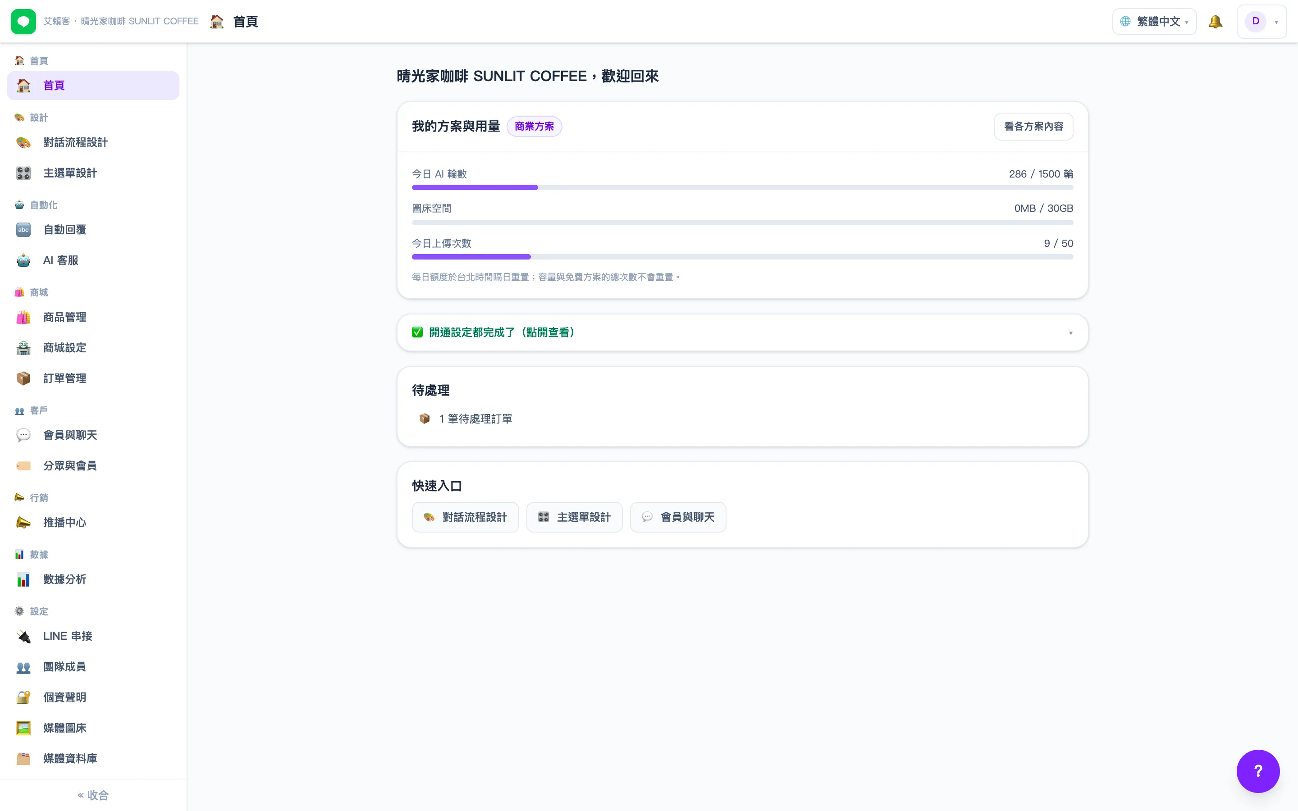Click the 今日 AI 輪數 progress bar
This screenshot has width=1298, height=811.
point(742,188)
